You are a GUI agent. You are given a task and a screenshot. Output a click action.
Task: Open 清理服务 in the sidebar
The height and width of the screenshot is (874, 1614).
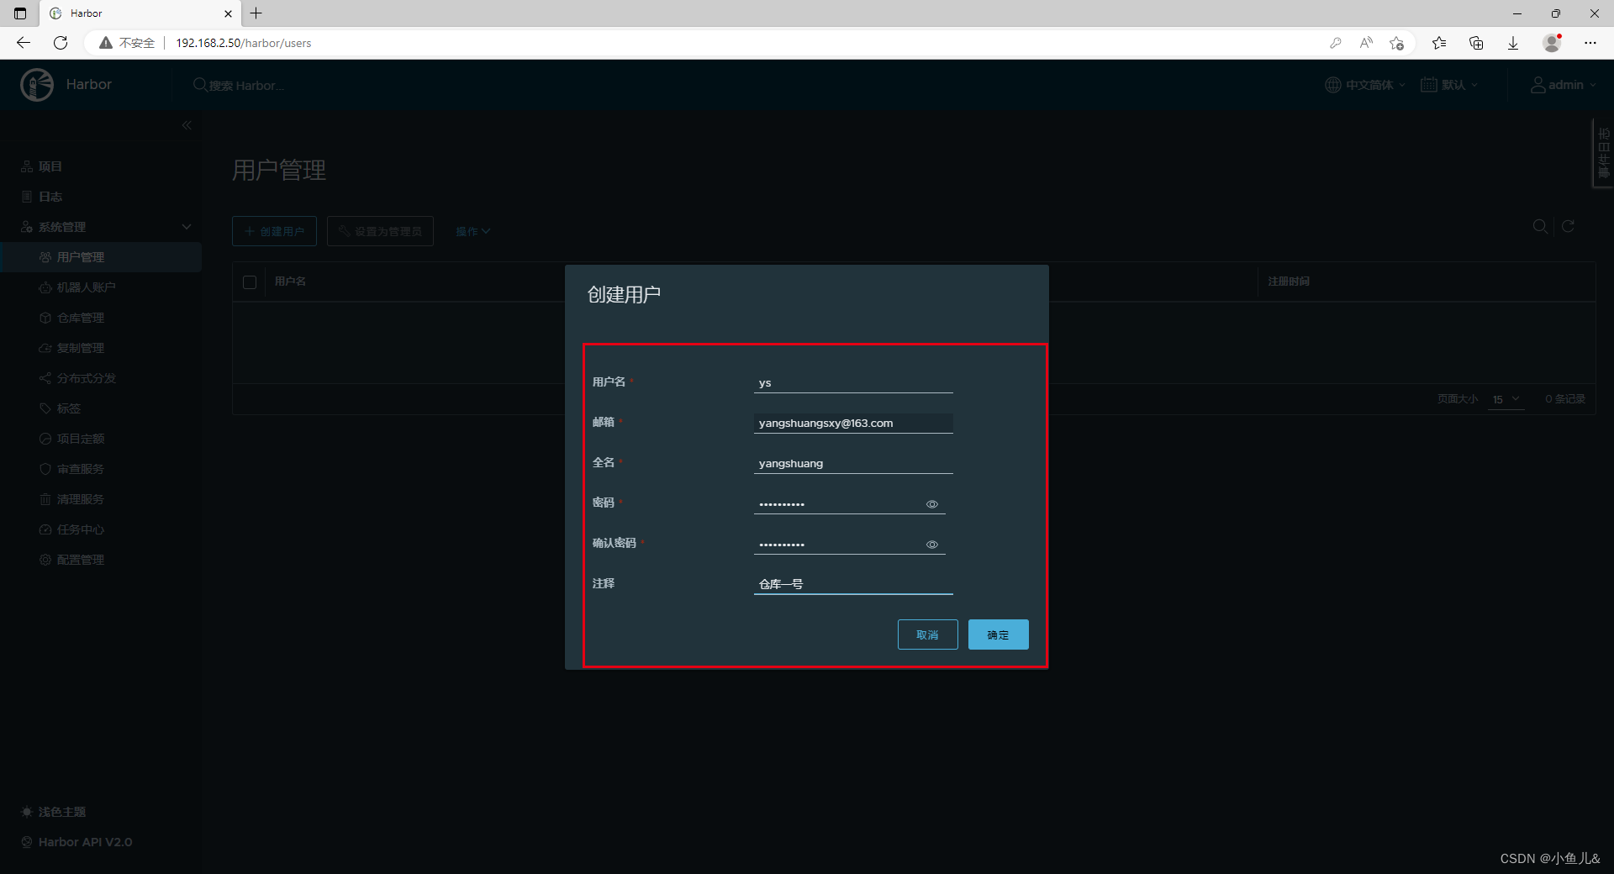[x=81, y=499]
